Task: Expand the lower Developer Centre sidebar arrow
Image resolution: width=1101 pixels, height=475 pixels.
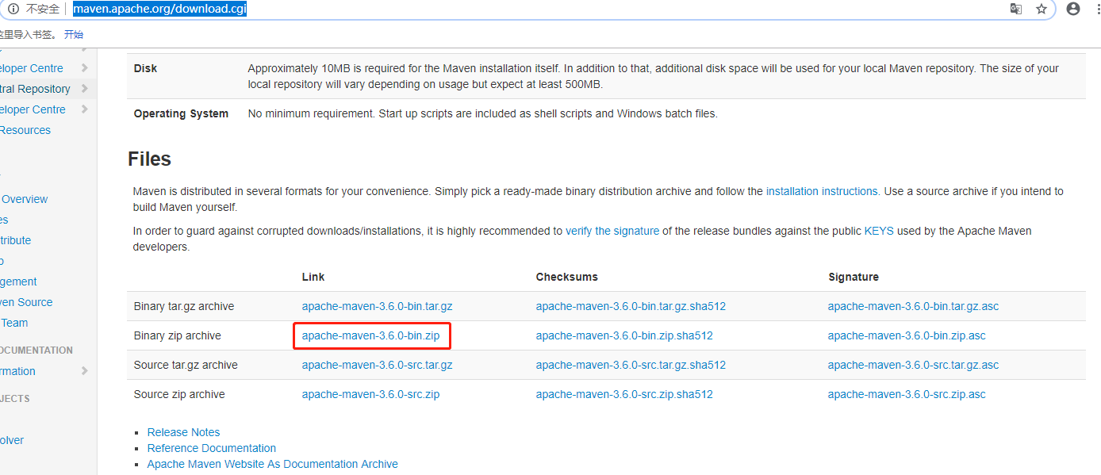Action: pos(84,109)
